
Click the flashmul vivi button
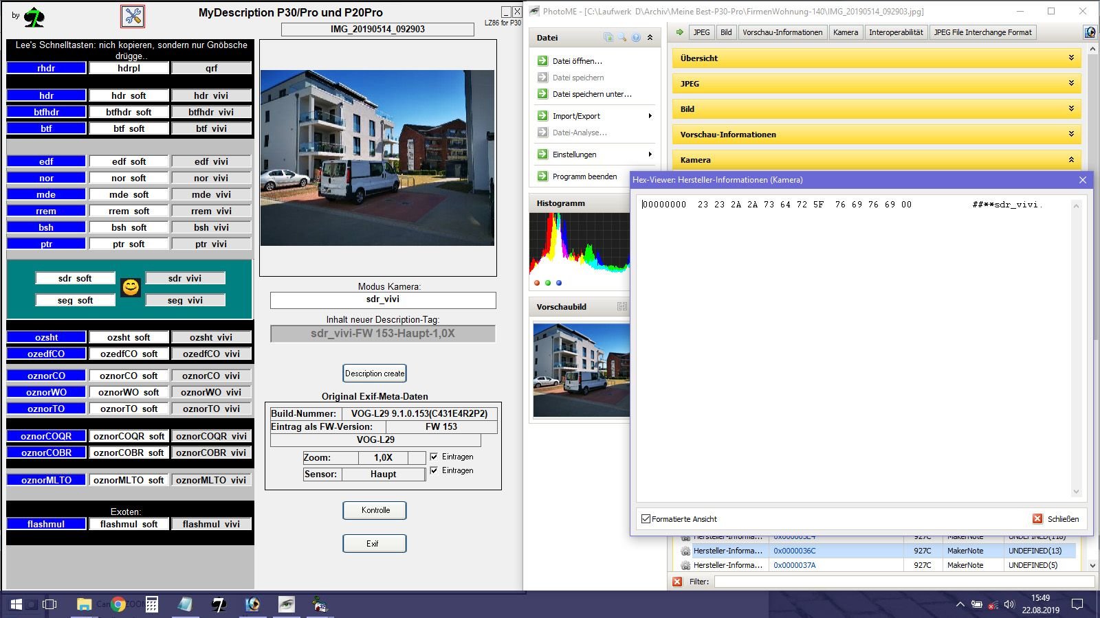[x=211, y=524]
